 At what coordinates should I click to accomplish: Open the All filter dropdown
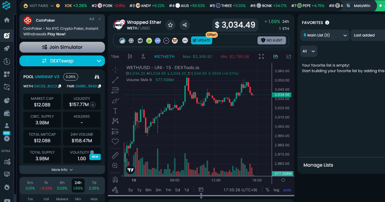[x=309, y=51]
